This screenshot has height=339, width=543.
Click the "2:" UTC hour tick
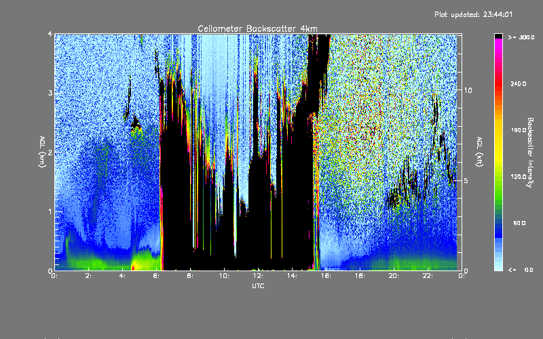point(89,276)
